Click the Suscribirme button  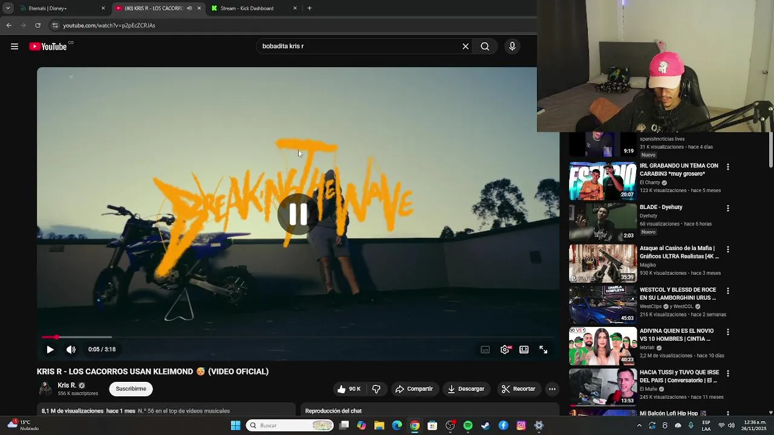click(x=131, y=389)
